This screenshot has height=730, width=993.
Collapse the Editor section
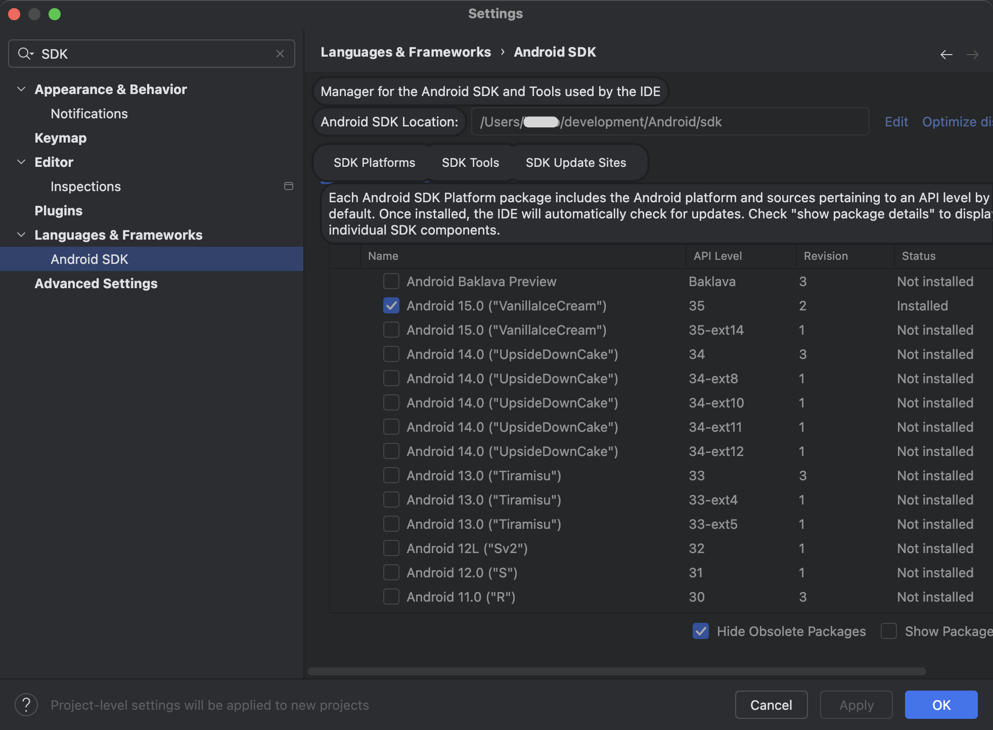(21, 162)
